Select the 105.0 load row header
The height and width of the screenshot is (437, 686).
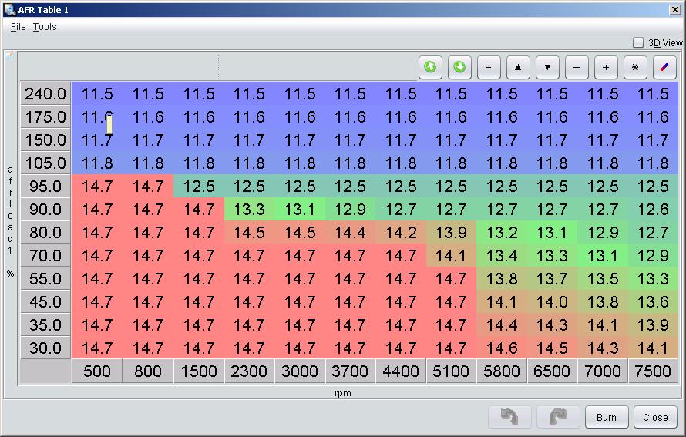45,163
